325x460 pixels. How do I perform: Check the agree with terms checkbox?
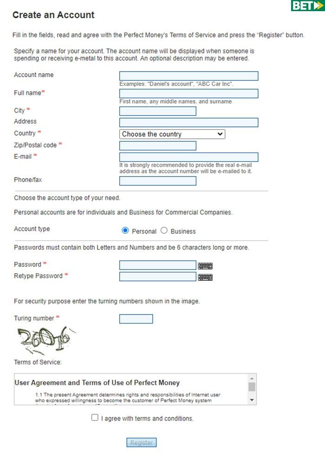click(x=95, y=418)
